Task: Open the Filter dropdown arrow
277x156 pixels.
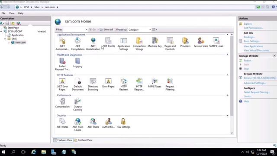Action: [x=87, y=29]
